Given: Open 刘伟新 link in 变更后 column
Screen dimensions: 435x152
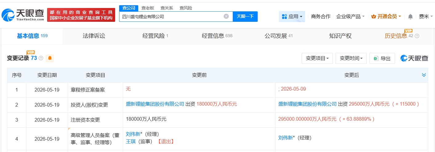Looking at the screenshot, I should (285, 138).
